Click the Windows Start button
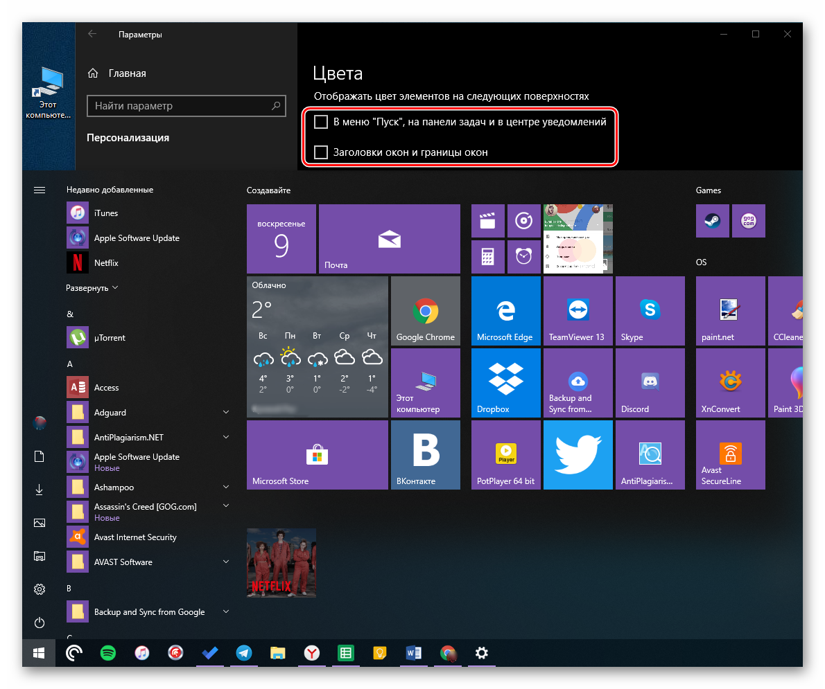Image resolution: width=825 pixels, height=689 pixels. click(39, 653)
